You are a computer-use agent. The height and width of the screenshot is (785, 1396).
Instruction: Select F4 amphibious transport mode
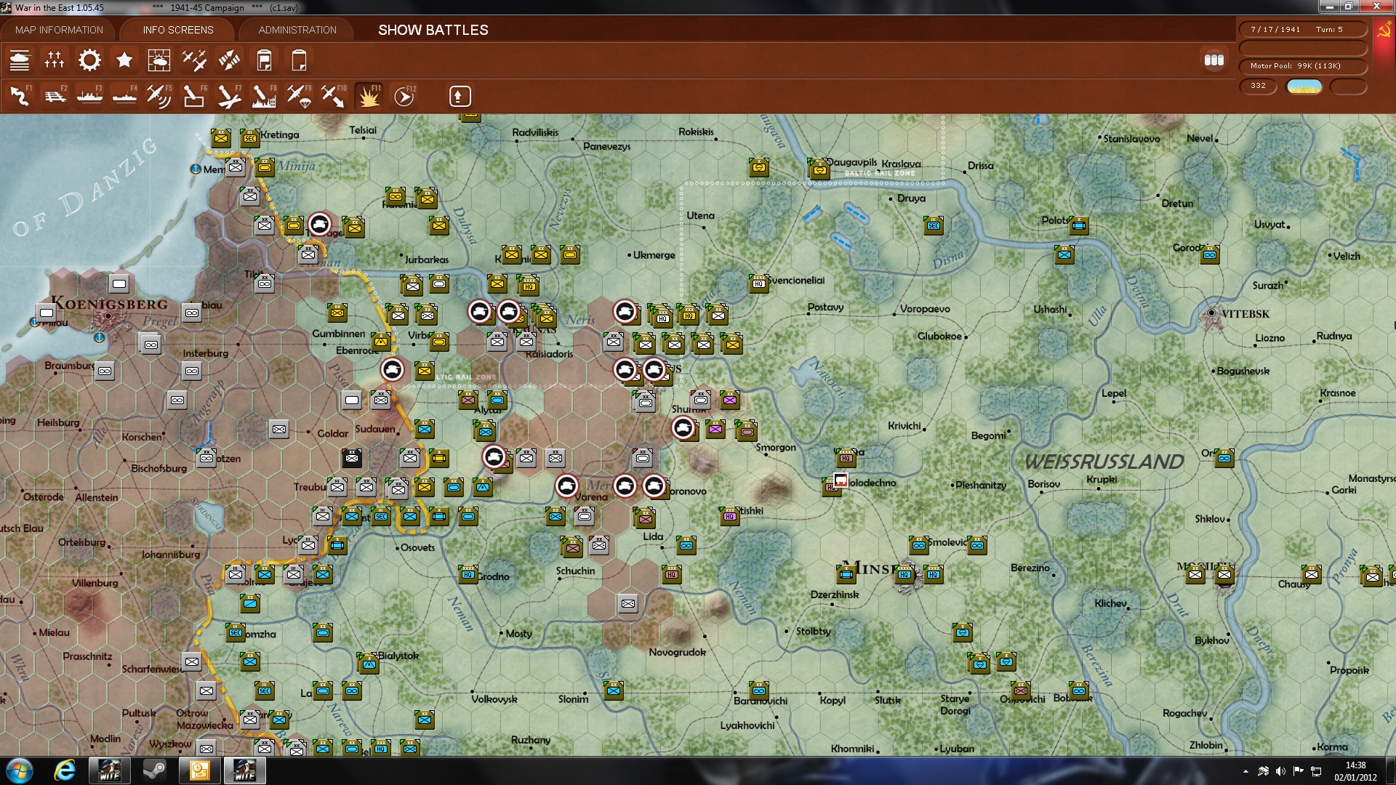click(124, 96)
